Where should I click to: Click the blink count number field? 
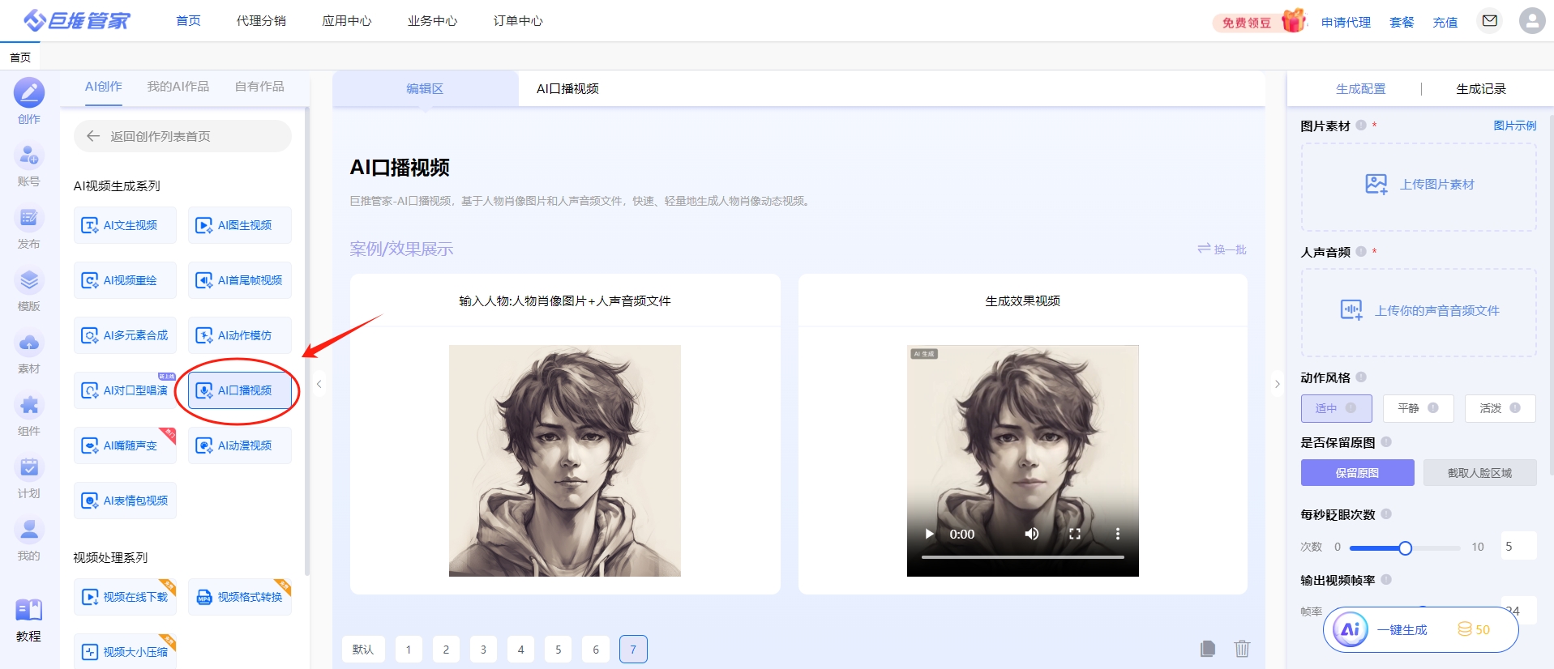coord(1518,547)
